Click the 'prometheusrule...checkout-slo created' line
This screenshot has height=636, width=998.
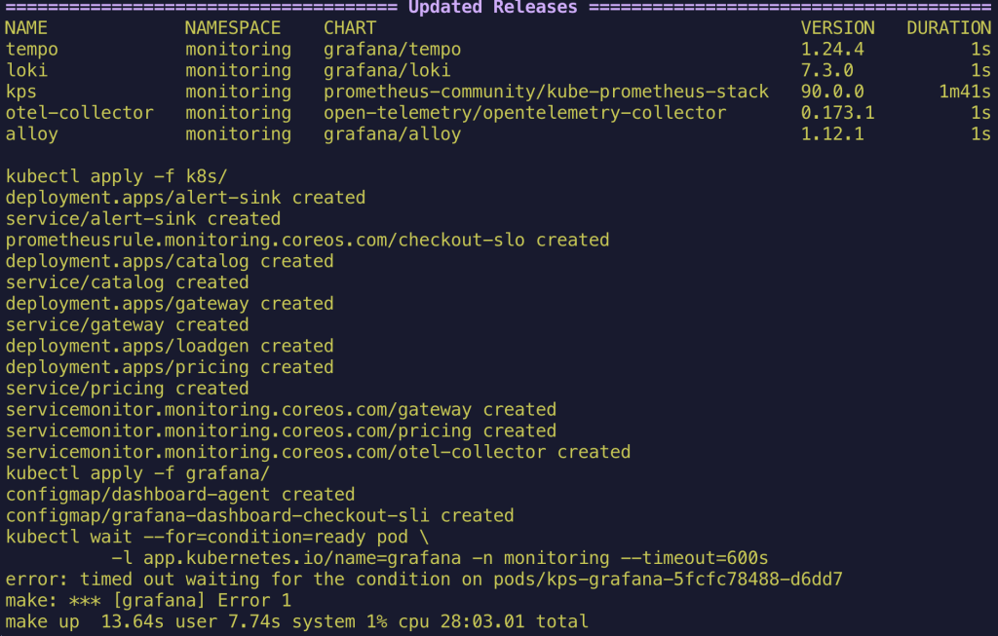tap(307, 240)
